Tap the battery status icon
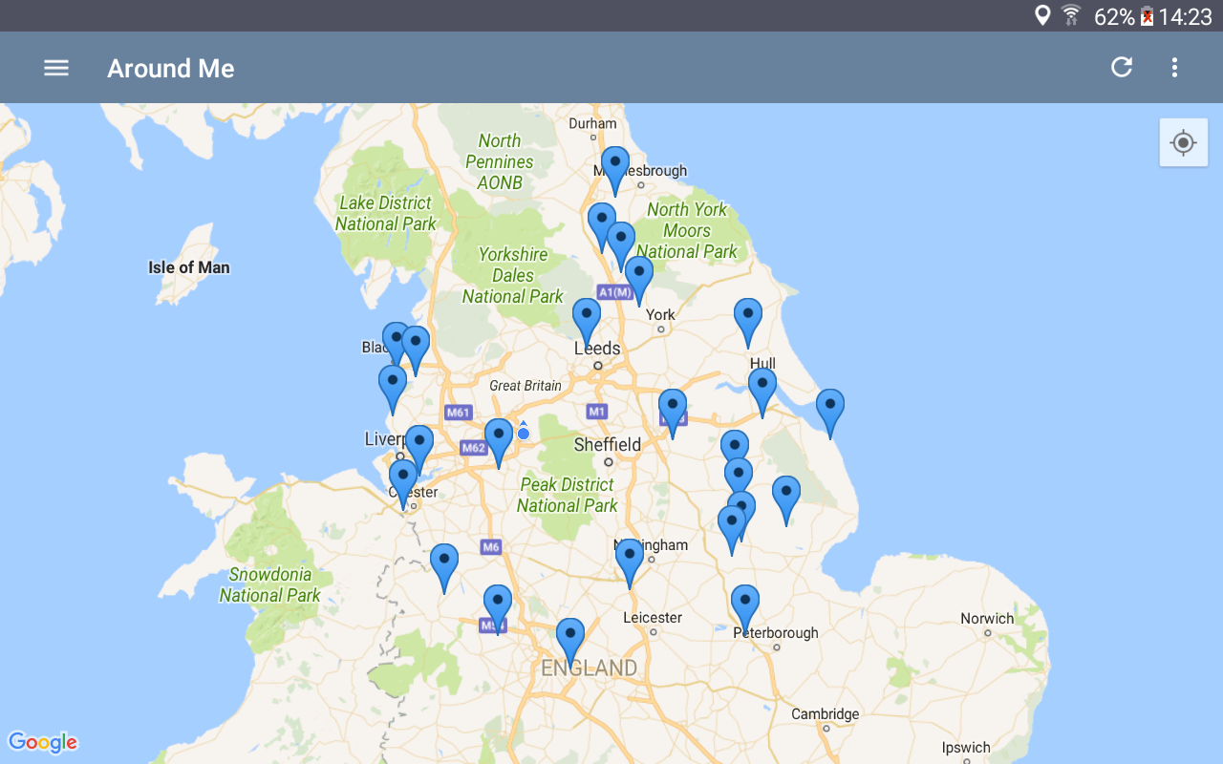Viewport: 1223px width, 764px height. pyautogui.click(x=1148, y=16)
